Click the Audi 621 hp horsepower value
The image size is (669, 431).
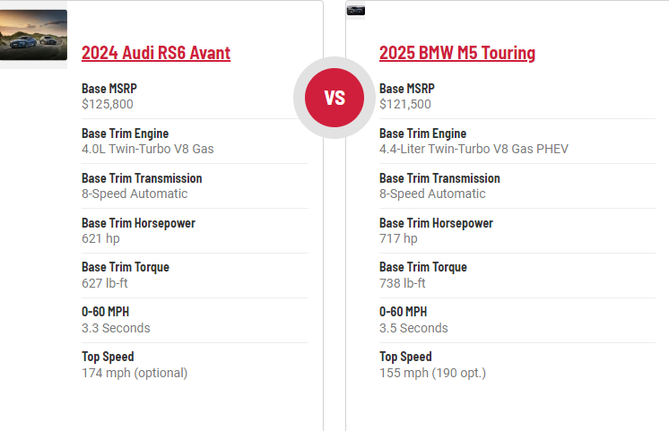(100, 238)
